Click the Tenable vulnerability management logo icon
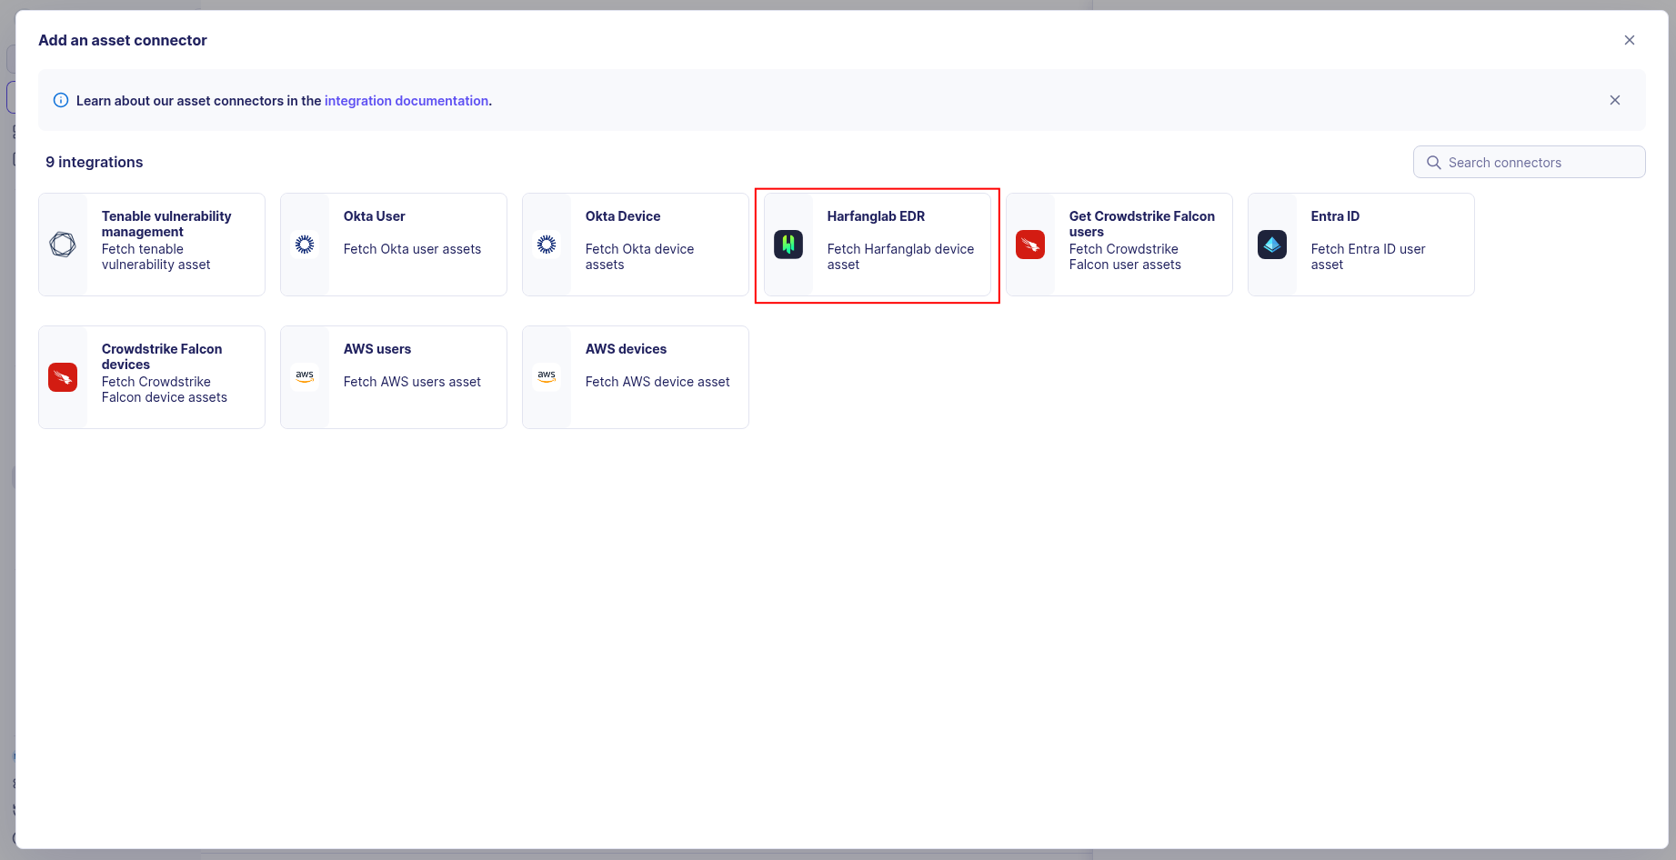This screenshot has width=1676, height=860. tap(63, 245)
